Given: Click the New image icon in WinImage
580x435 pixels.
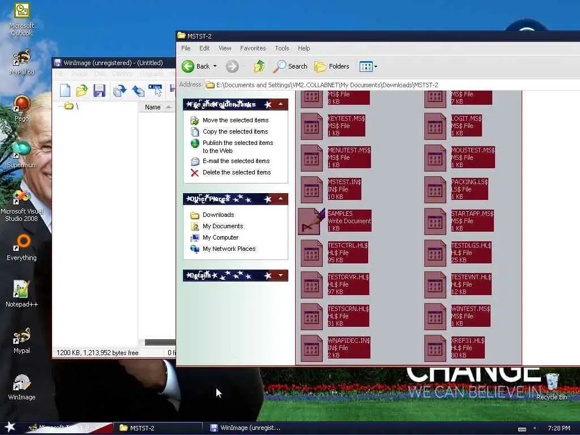Looking at the screenshot, I should [65, 91].
